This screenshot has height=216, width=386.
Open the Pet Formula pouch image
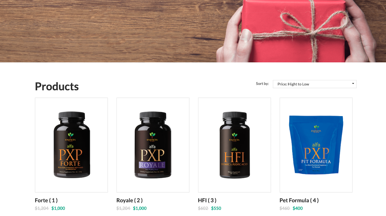[316, 145]
